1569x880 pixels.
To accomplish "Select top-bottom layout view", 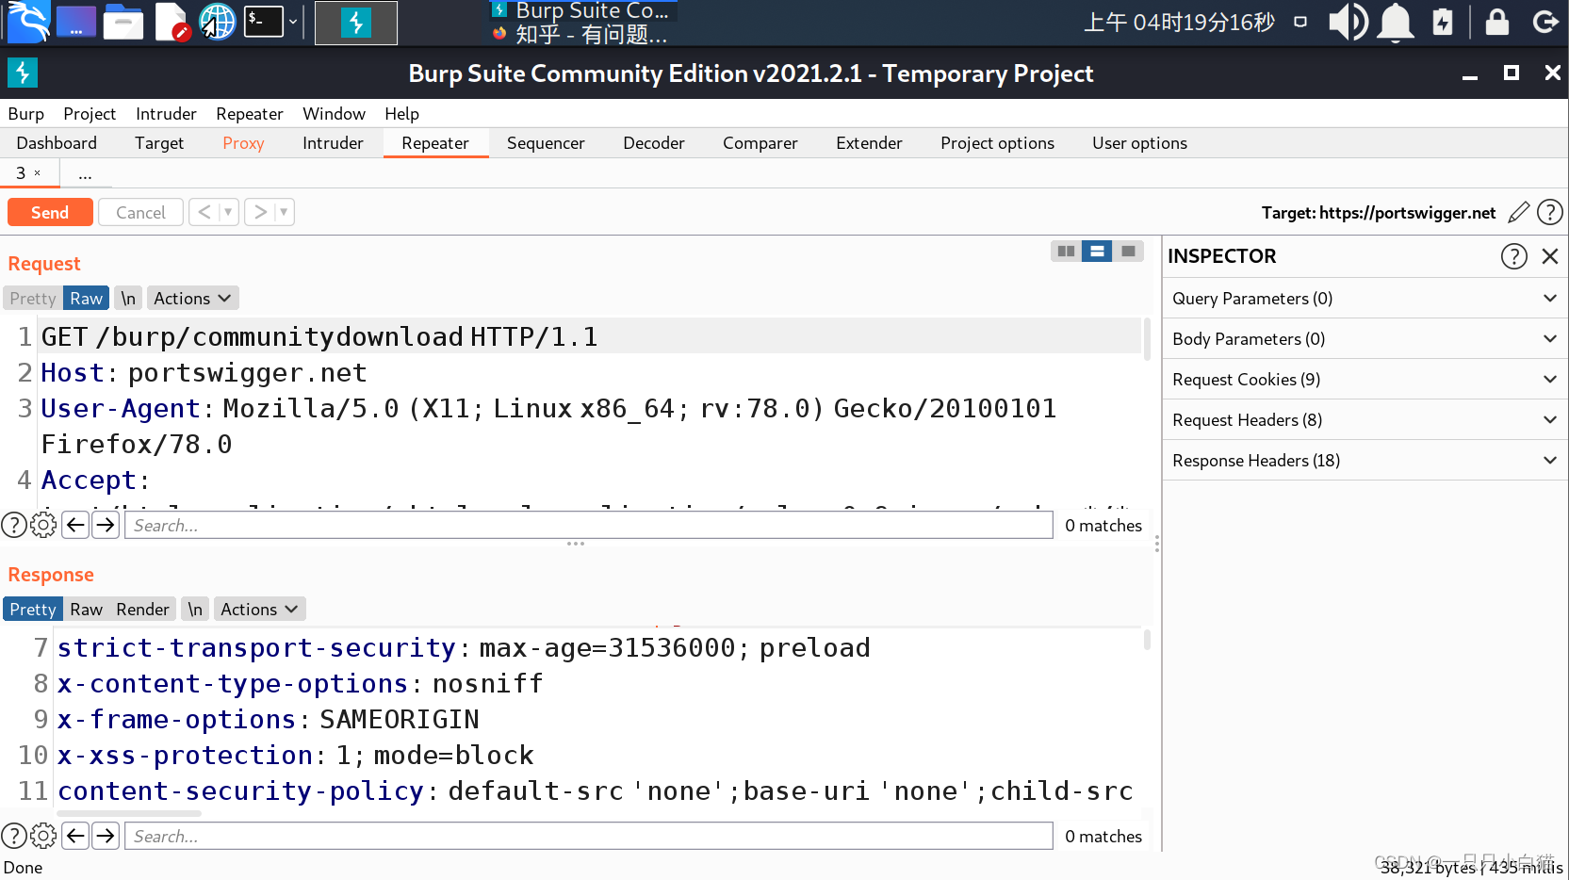I will [1097, 251].
